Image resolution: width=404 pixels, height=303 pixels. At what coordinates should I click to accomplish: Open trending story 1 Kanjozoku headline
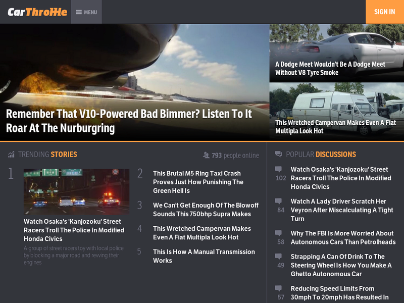point(74,230)
